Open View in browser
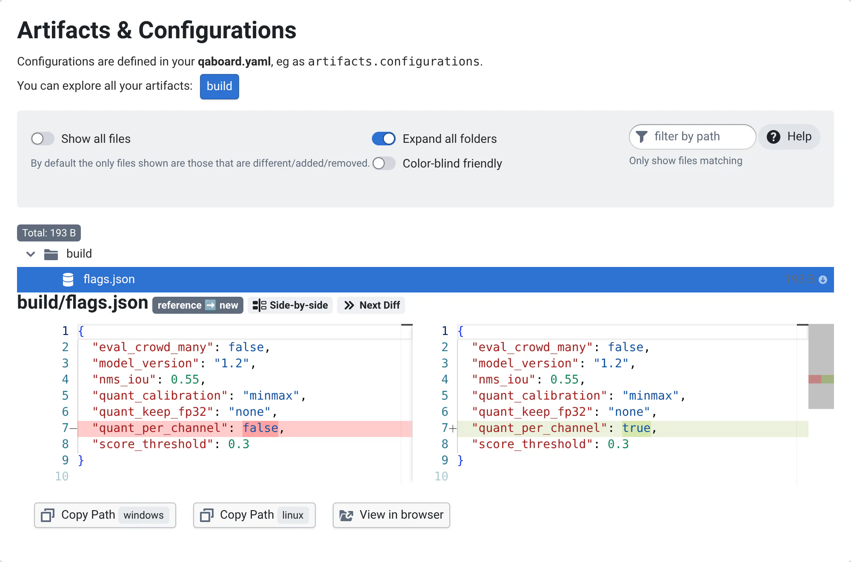The width and height of the screenshot is (851, 562). pyautogui.click(x=391, y=515)
